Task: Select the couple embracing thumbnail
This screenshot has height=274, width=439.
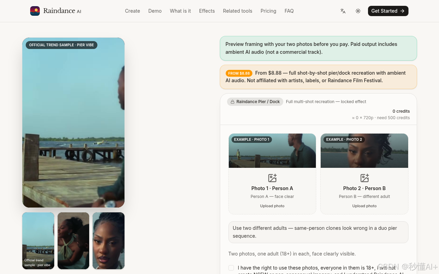Action: tap(73, 241)
